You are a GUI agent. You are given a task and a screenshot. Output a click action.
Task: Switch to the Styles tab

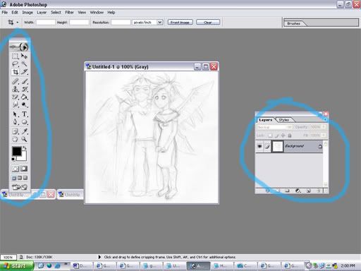point(283,120)
